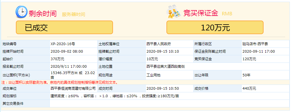Click listing start time 2020-09-02 08:00
291x112 pixels.
pos(67,52)
